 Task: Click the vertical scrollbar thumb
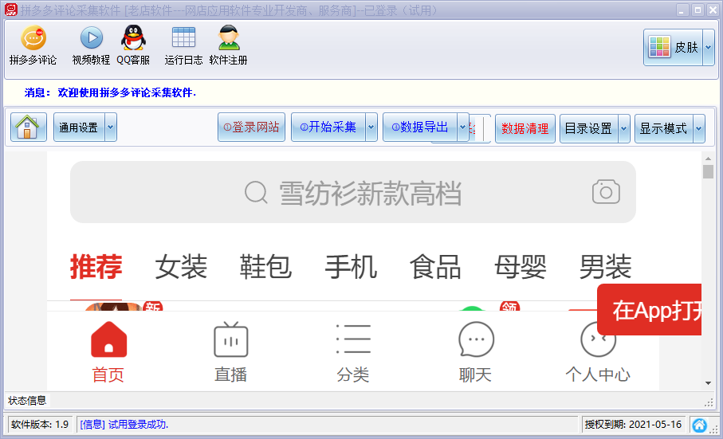708,171
